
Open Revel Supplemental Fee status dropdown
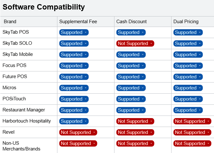[x=78, y=132]
